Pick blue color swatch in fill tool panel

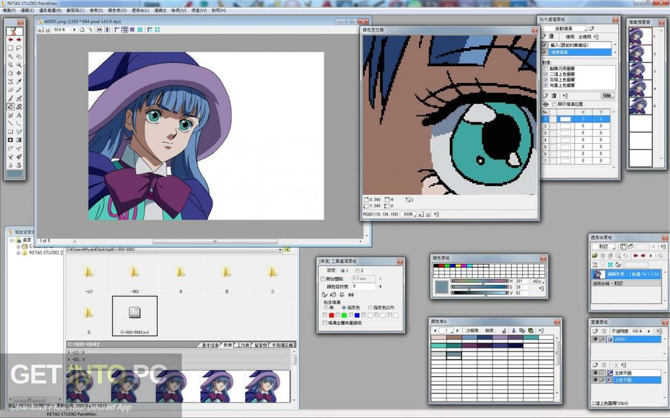(357, 315)
